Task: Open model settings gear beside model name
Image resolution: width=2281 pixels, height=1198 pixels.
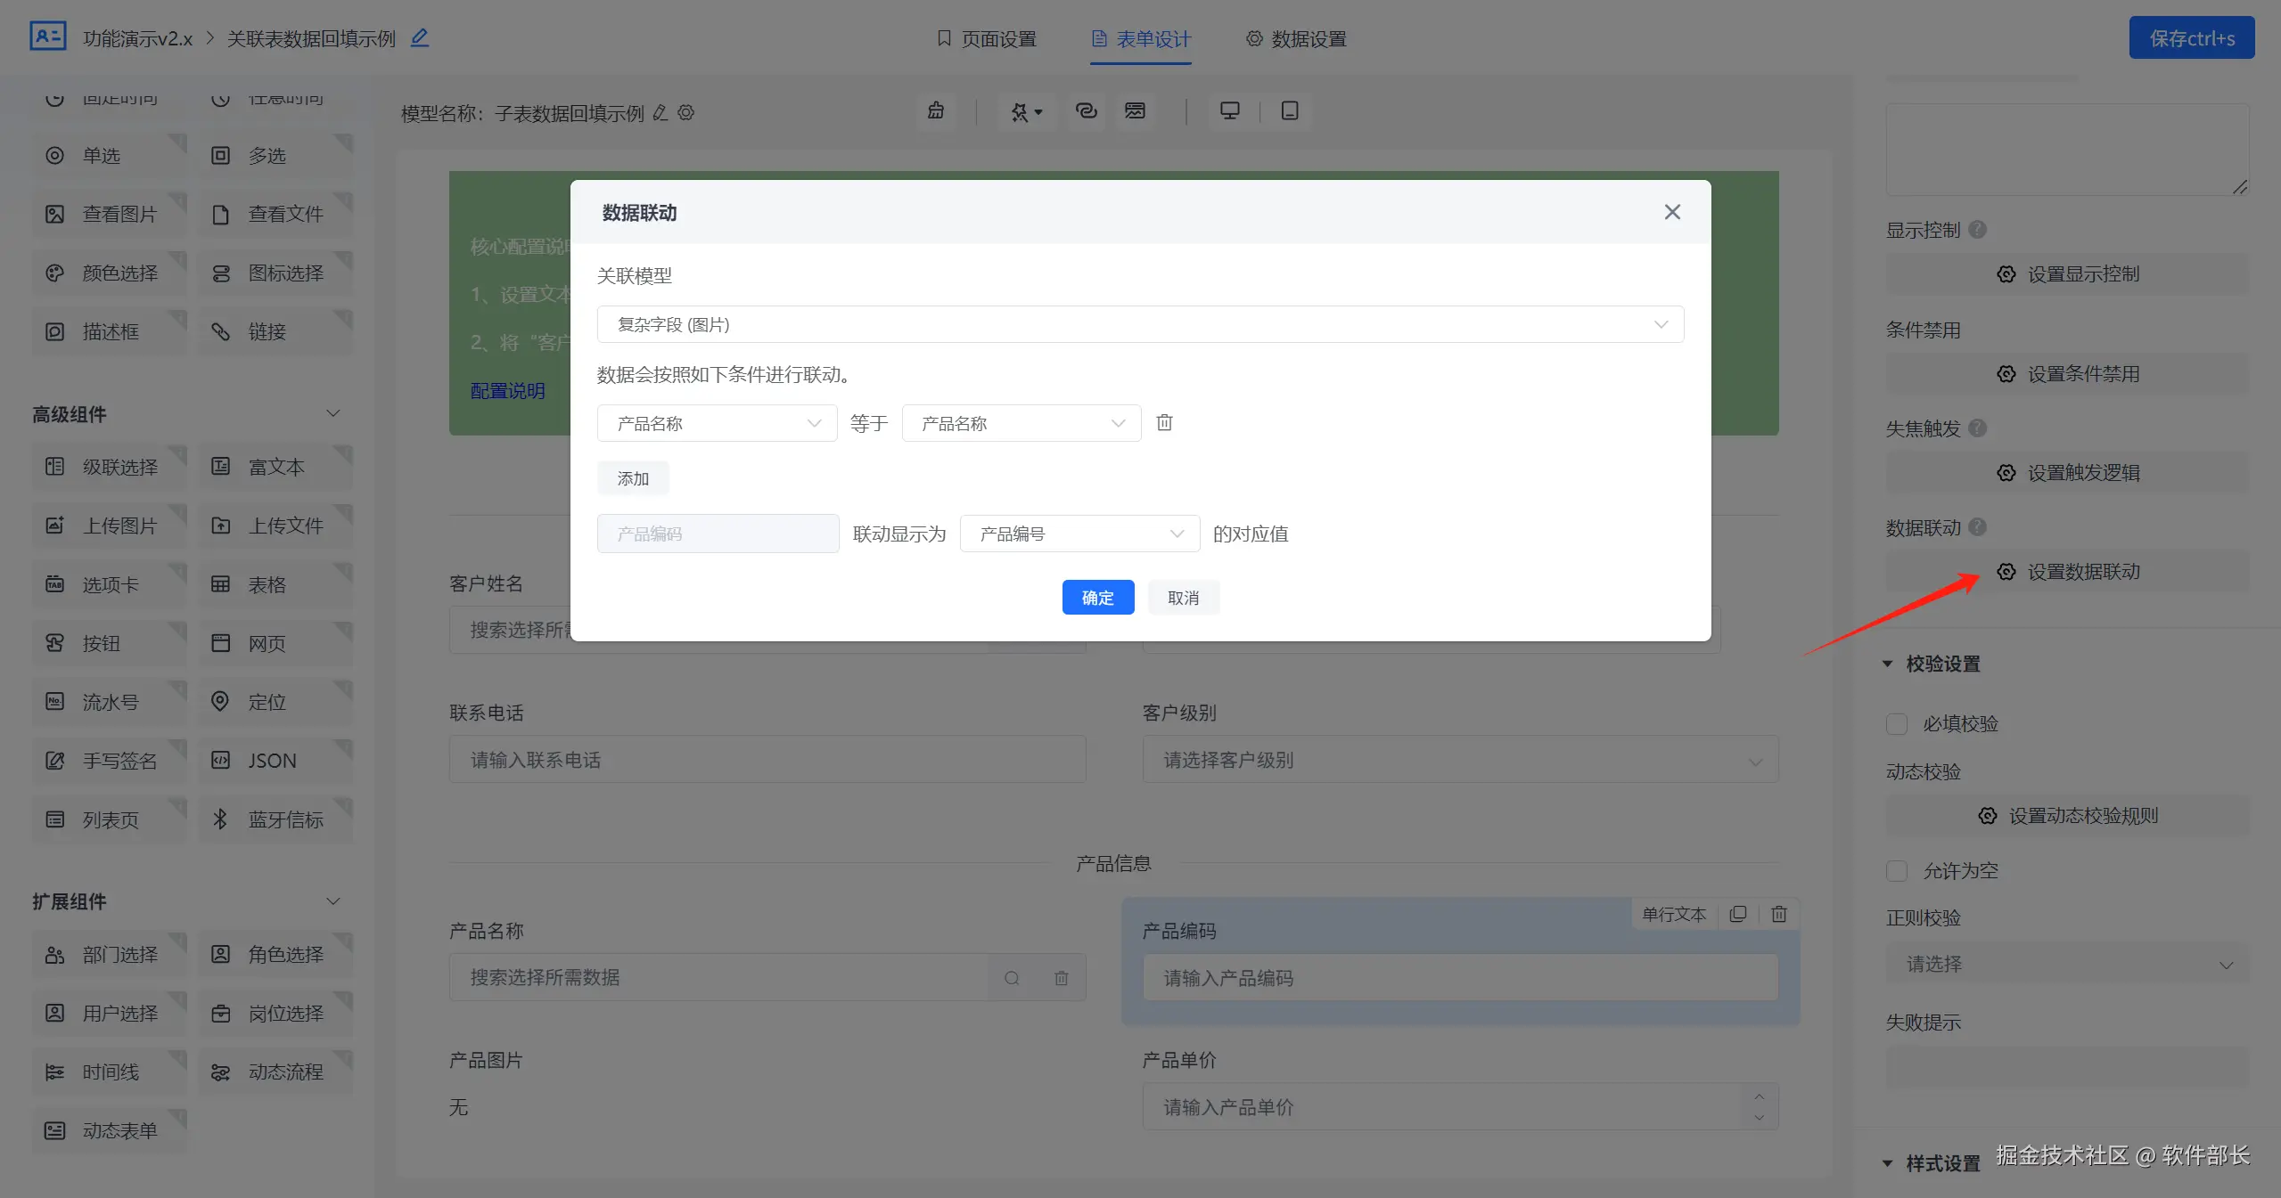Action: coord(685,113)
